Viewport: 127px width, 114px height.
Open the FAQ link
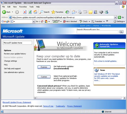click(x=6, y=65)
